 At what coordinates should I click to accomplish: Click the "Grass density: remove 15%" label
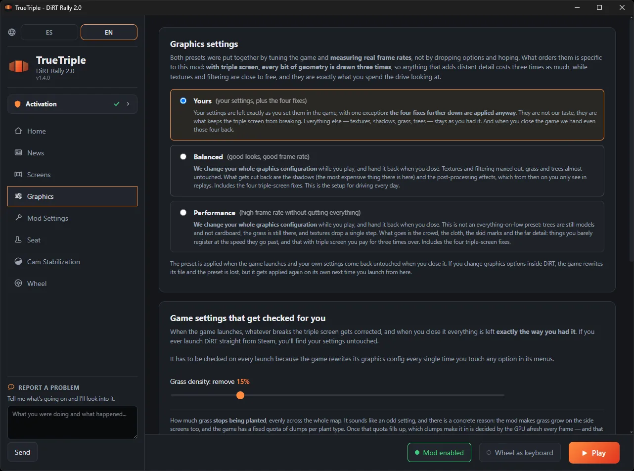tap(210, 381)
